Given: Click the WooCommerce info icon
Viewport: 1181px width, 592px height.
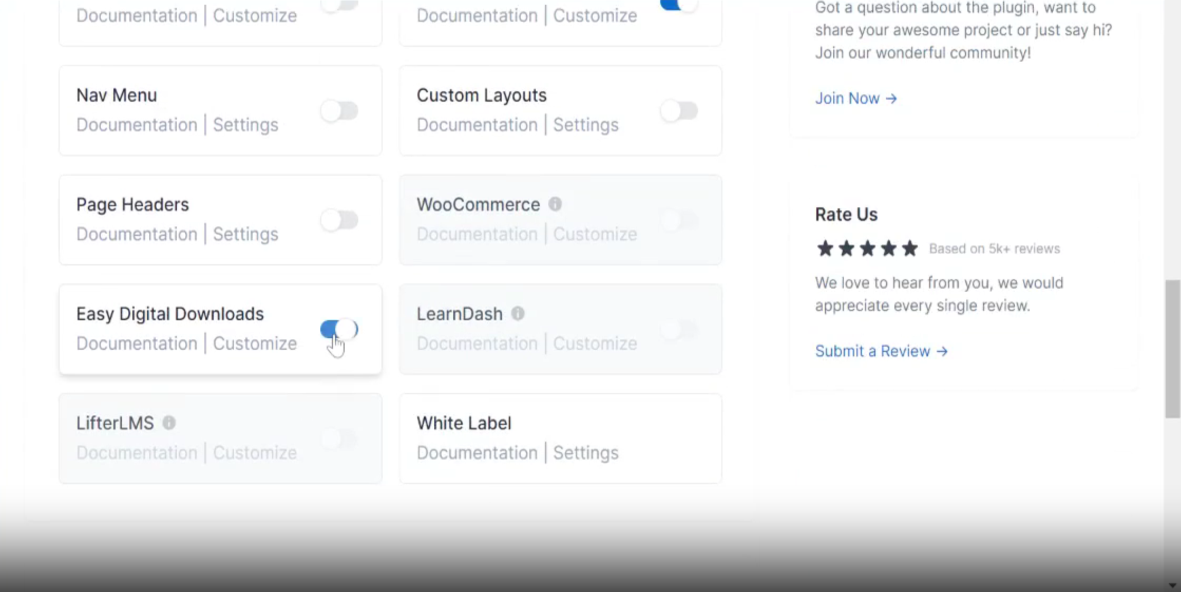Looking at the screenshot, I should click(555, 204).
